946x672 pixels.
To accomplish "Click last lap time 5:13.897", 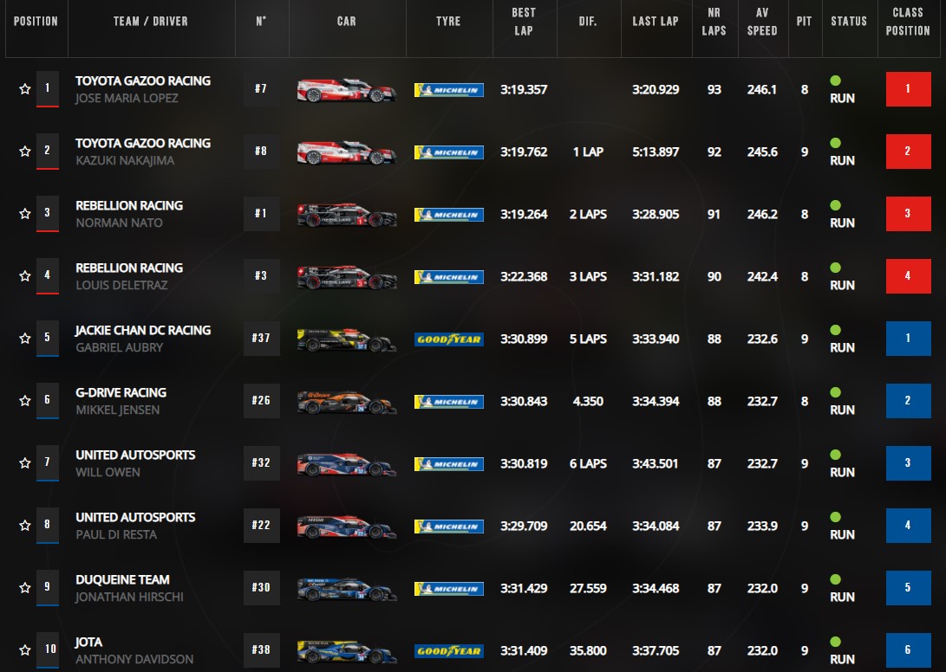I will point(656,152).
